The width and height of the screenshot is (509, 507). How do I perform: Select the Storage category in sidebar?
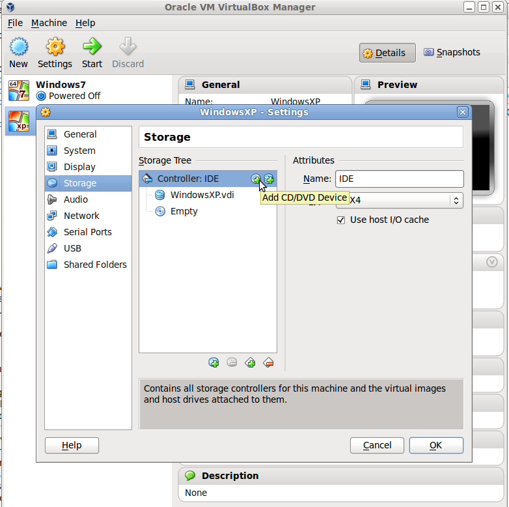88,183
